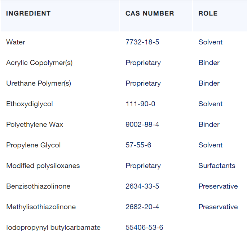This screenshot has height=241, width=247.
Task: Select the Acrylic Copolymer(s) ingredient name
Action: click(x=39, y=63)
